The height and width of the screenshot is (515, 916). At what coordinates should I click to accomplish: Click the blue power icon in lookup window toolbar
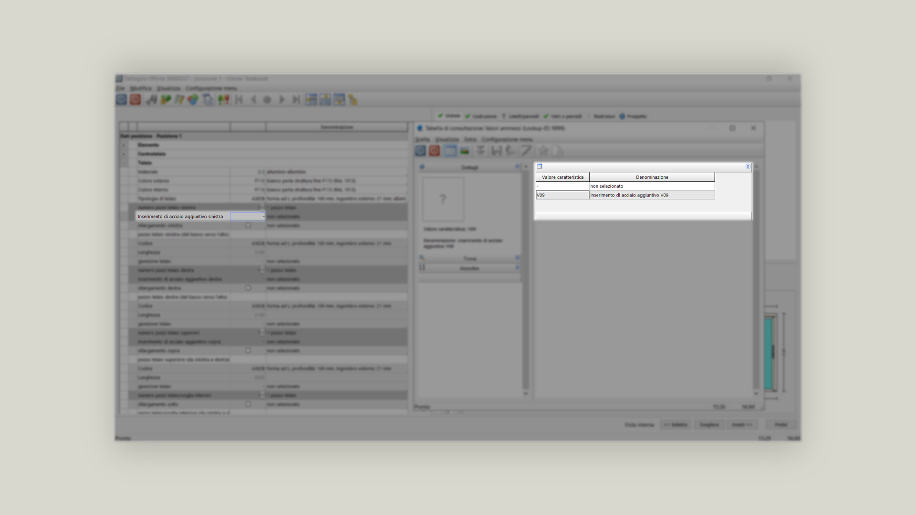(420, 151)
